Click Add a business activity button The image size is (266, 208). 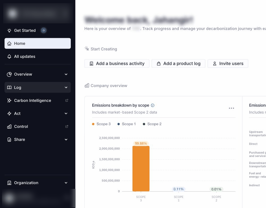coord(117,64)
